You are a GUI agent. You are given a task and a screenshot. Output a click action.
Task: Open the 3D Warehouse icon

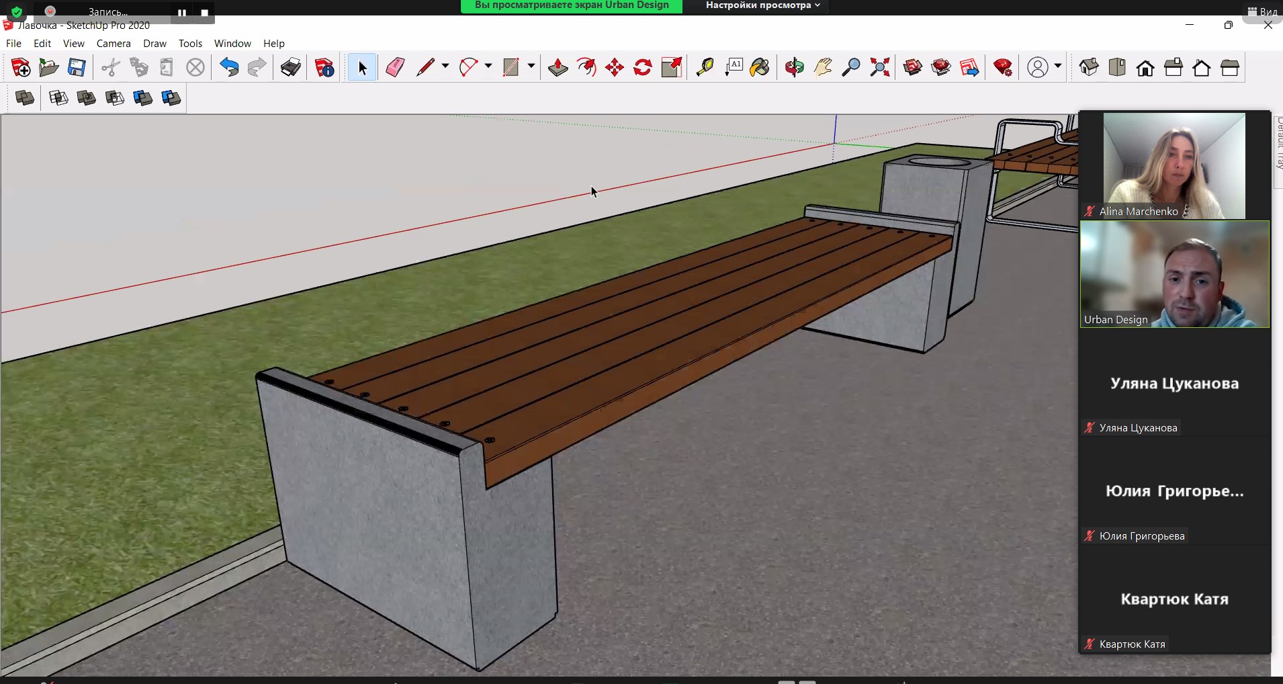pyautogui.click(x=913, y=67)
